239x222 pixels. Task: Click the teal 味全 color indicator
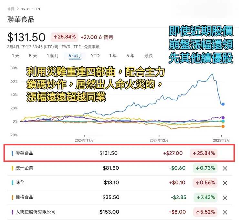[13, 183]
